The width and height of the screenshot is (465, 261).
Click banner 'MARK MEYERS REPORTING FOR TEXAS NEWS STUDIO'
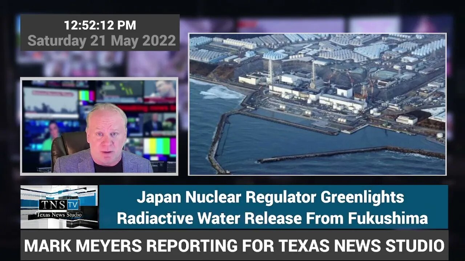point(234,246)
